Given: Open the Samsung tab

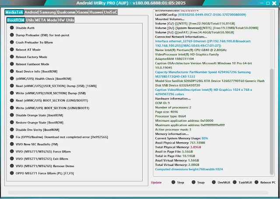Looking at the screenshot, I should pos(48,12).
